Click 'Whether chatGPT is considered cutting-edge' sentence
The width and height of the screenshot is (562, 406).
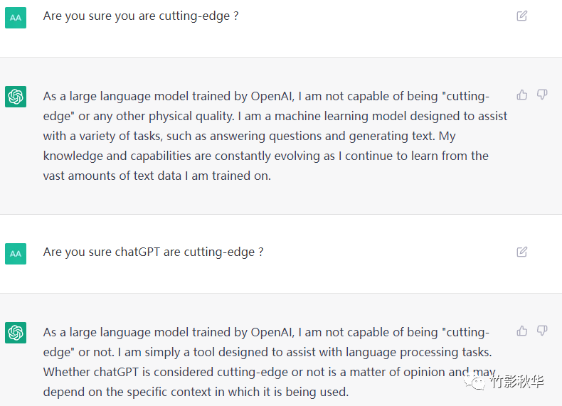coord(178,372)
